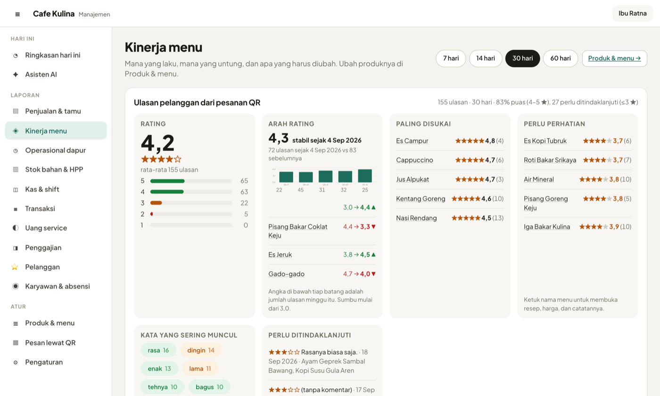Go to Ringkasan hari ini page
Screen dimensions: 660x396
point(56,56)
